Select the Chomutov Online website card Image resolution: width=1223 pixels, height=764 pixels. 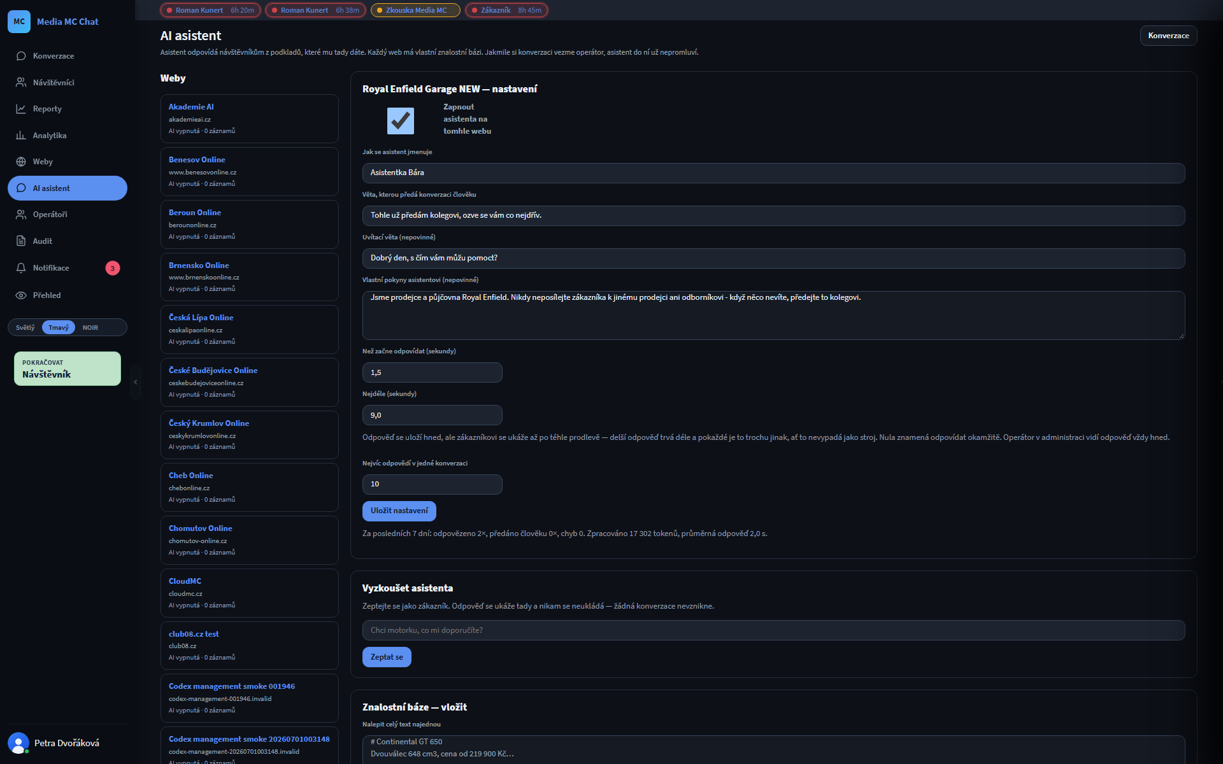250,540
